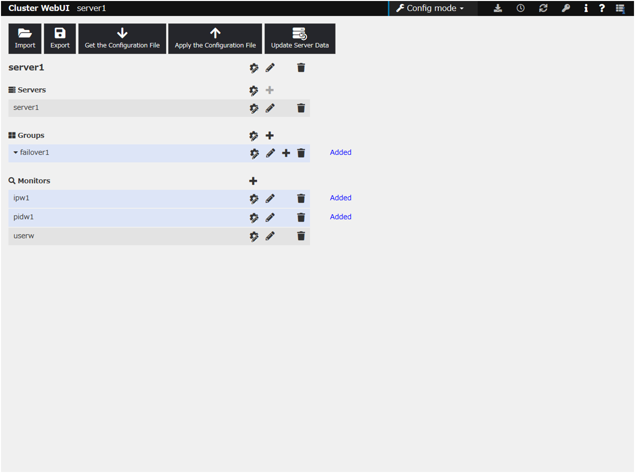Screen dimensions: 635x473
Task: Edit the ipw1 monitor with pencil
Action: tap(270, 199)
